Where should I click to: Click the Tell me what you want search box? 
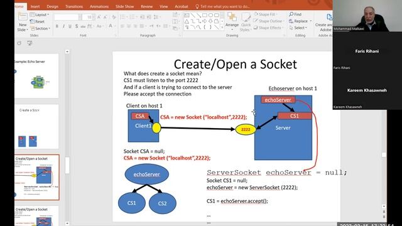(x=222, y=6)
